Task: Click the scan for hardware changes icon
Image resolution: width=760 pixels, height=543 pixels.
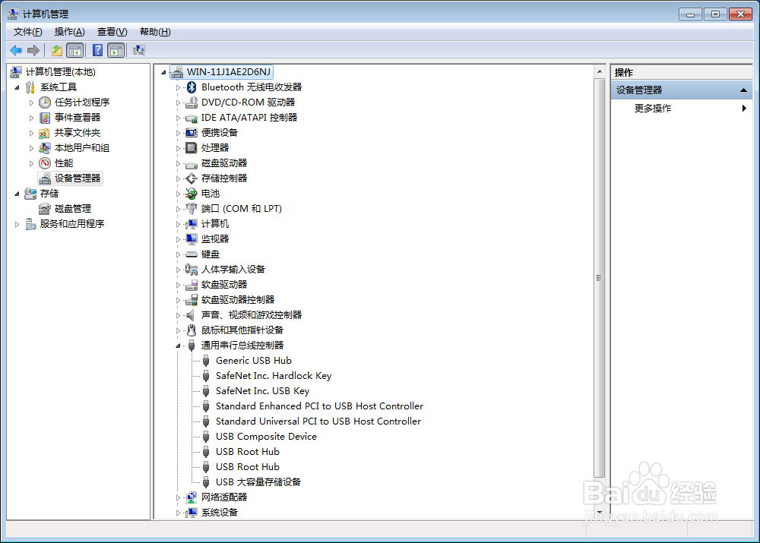Action: point(139,50)
